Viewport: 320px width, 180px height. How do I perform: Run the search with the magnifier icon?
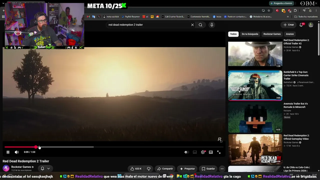pyautogui.click(x=200, y=25)
